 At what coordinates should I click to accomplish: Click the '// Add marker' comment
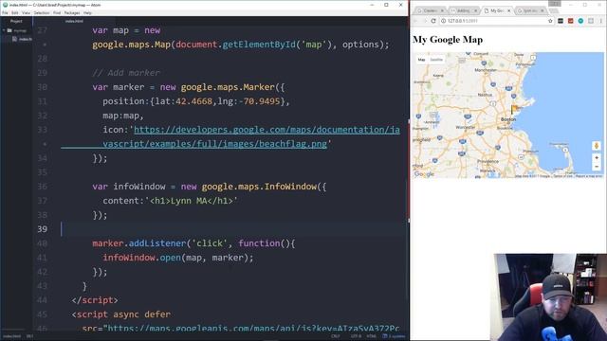coord(126,73)
